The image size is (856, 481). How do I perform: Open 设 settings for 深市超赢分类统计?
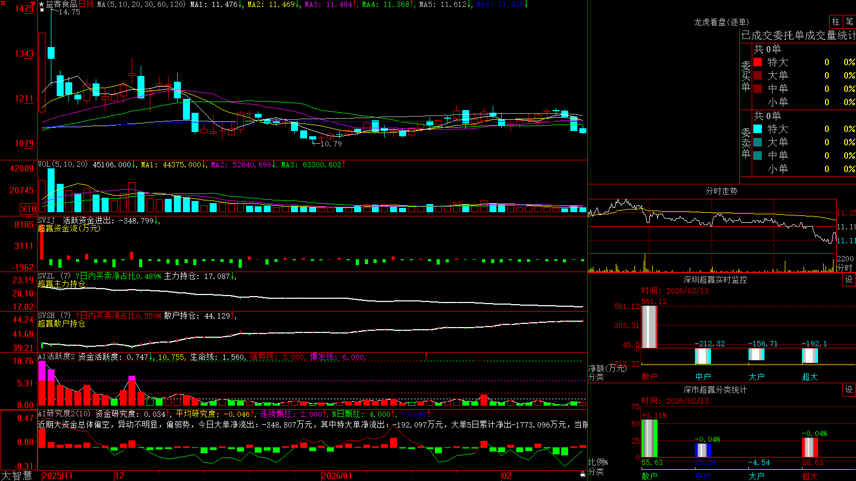[x=849, y=390]
